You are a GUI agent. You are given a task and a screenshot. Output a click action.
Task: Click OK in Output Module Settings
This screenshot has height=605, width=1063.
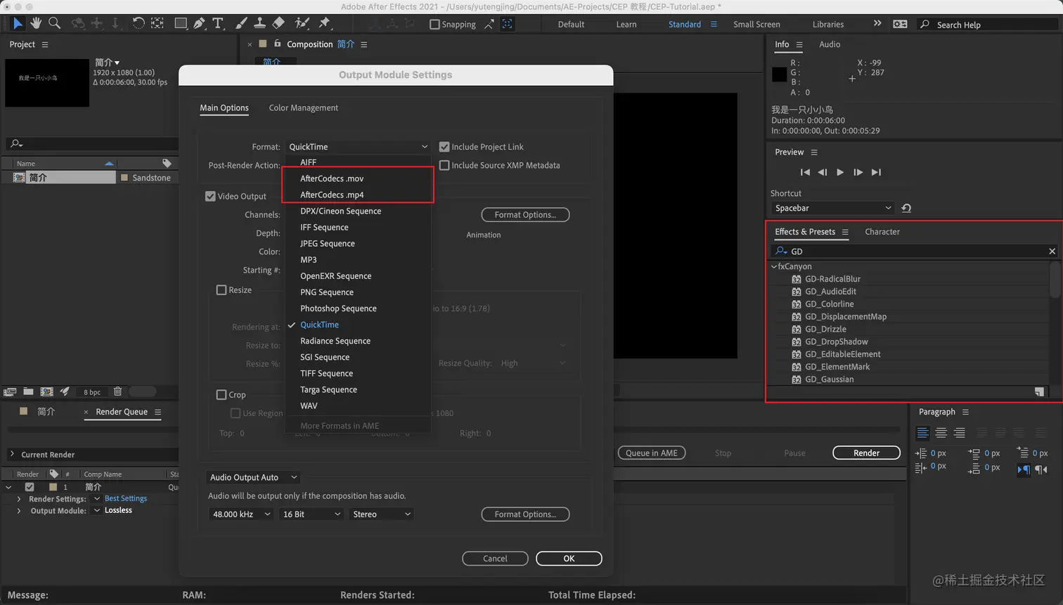coord(569,559)
